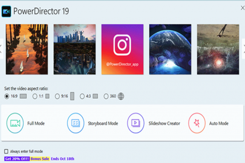Start Auto Mode via its magic wand icon
The height and width of the screenshot is (163, 245).
click(197, 123)
